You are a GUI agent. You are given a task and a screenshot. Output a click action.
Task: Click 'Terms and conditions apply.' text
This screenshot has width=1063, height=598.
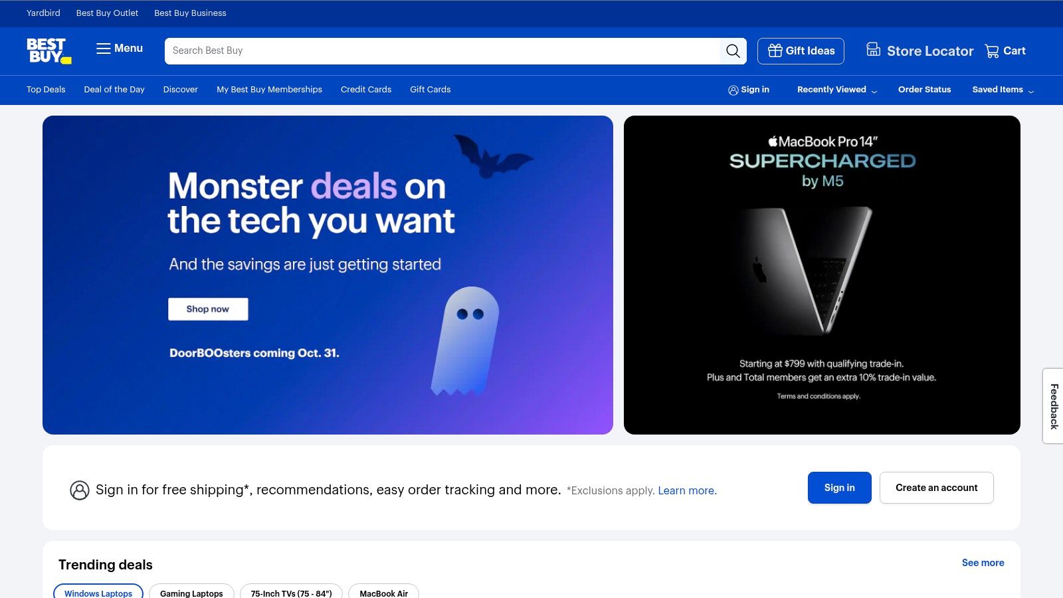pyautogui.click(x=819, y=396)
